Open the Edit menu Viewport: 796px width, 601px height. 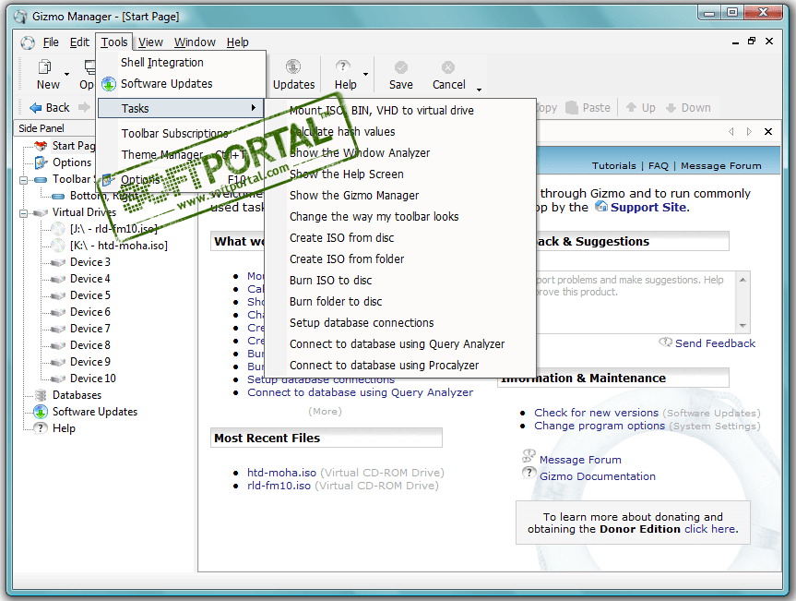pos(79,42)
